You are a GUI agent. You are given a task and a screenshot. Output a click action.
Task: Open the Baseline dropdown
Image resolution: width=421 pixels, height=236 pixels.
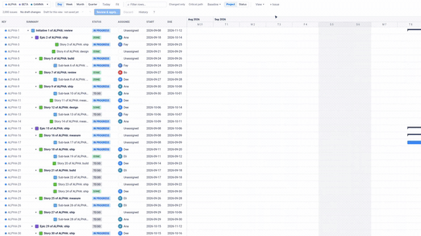[214, 5]
